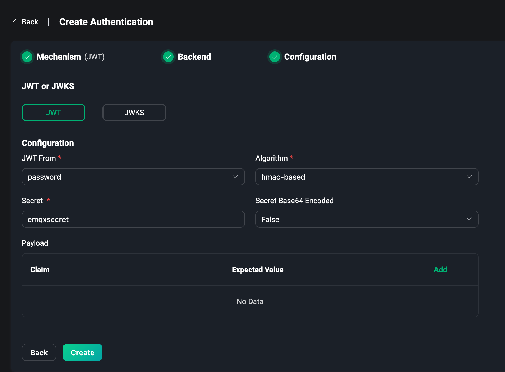Image resolution: width=505 pixels, height=372 pixels.
Task: Click the Secret Base64 Encoded chevron arrow
Action: (x=469, y=219)
